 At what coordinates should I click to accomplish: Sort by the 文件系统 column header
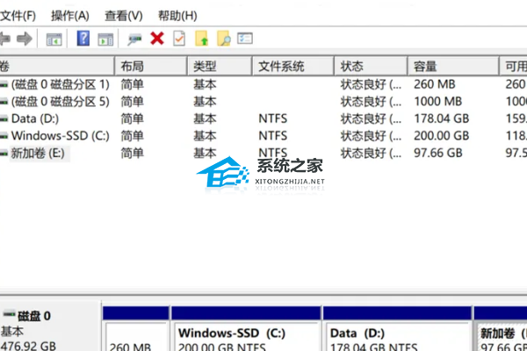280,67
